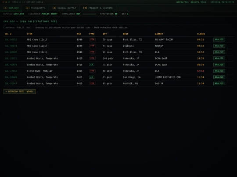Click the 'San Diego, CA' destination cell
This screenshot has height=177, width=237.
(132, 77)
